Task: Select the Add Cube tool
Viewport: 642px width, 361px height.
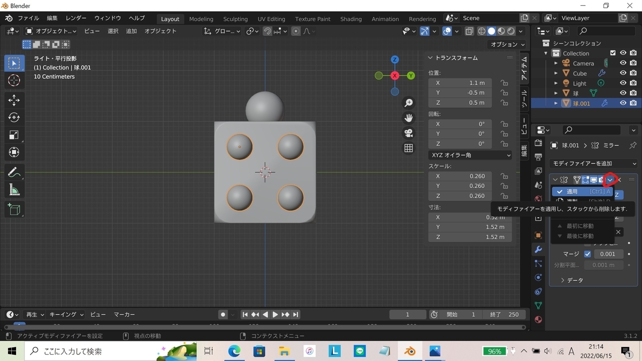Action: click(x=14, y=209)
